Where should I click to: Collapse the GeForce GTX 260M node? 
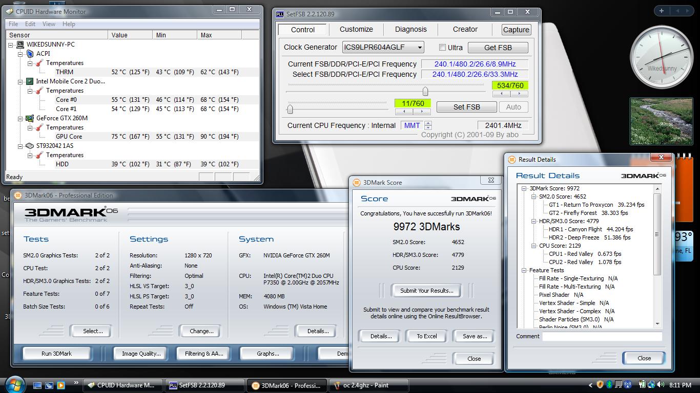[x=21, y=118]
